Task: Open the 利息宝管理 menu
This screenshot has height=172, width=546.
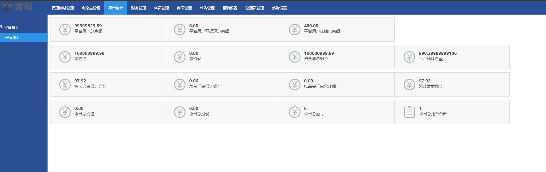Action: click(x=91, y=8)
